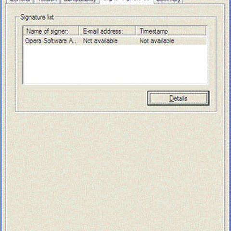The image size is (231, 231).
Task: Select the Digital Signatures tab
Action: tap(127, 1)
